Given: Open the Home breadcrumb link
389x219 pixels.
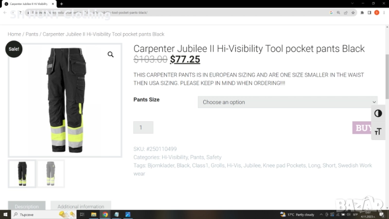Looking at the screenshot, I should [x=14, y=34].
